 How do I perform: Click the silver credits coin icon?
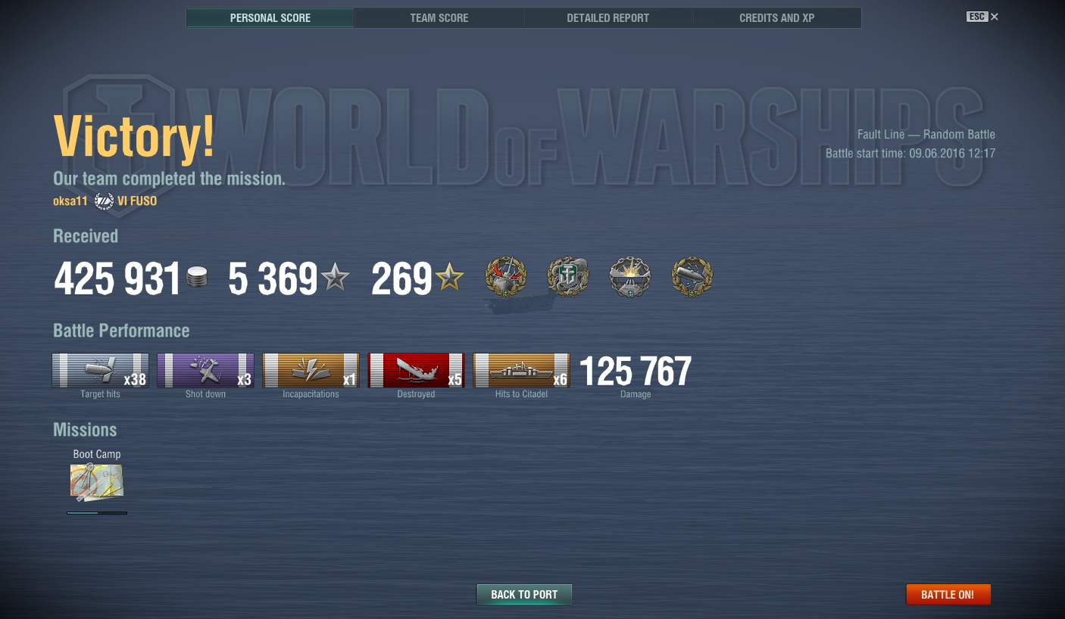click(197, 277)
